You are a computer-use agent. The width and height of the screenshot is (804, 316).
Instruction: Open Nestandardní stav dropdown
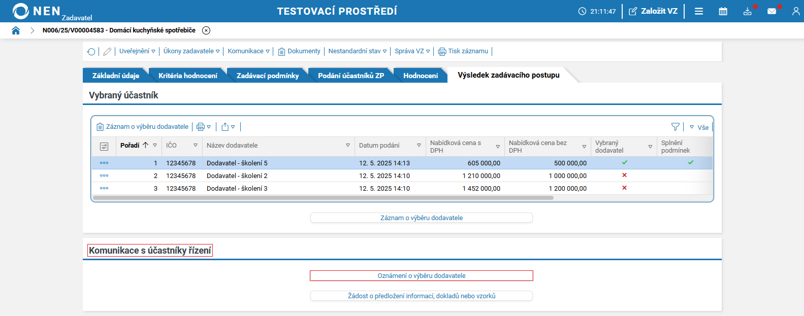[x=358, y=51]
